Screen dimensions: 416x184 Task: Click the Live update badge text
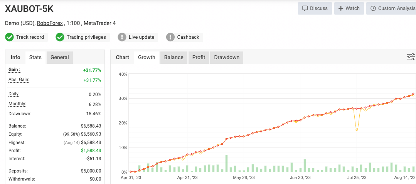[x=141, y=37]
